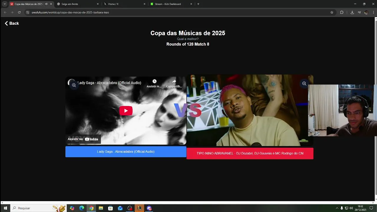Open Microsoft Store from the taskbar

[x=110, y=208]
